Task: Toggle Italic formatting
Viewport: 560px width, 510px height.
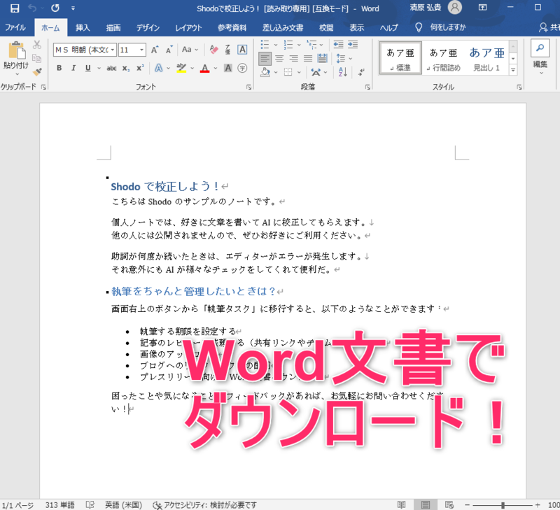Action: 73,68
